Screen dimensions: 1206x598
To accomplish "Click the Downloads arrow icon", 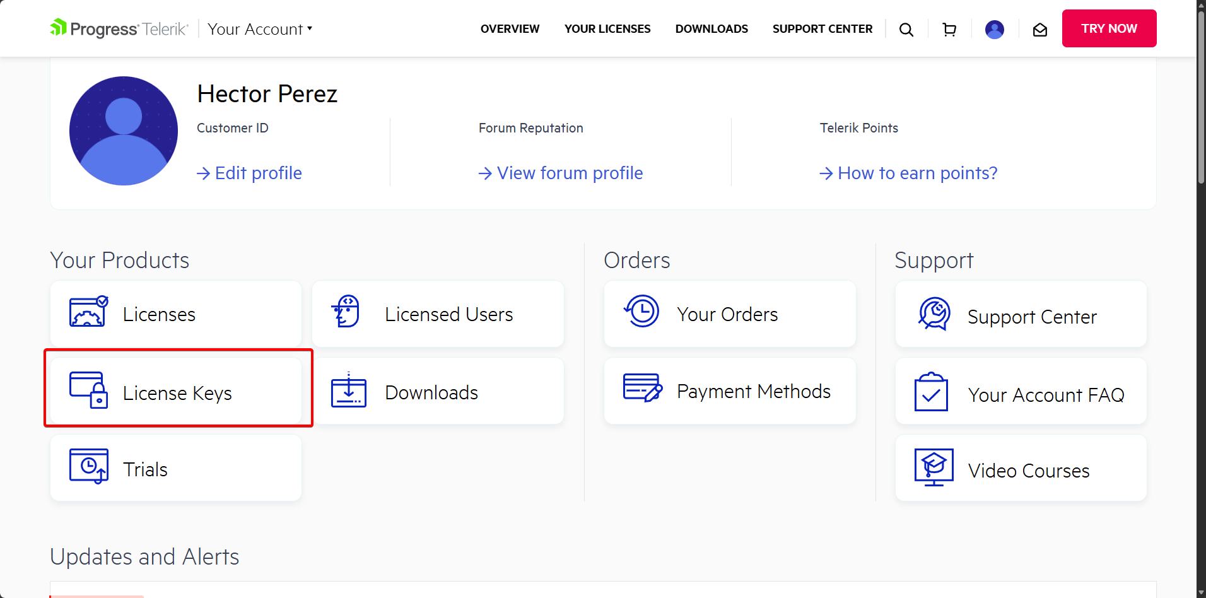I will point(349,390).
